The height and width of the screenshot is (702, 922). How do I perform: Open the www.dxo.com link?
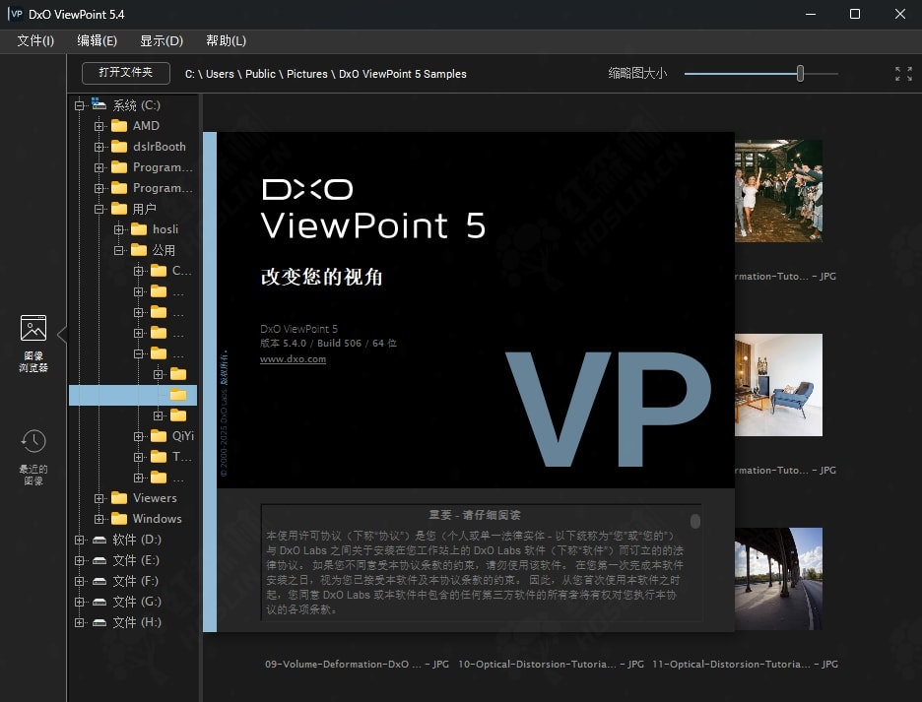click(293, 359)
